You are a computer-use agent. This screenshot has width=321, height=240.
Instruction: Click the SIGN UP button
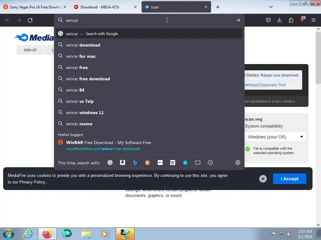pyautogui.click(x=30, y=50)
